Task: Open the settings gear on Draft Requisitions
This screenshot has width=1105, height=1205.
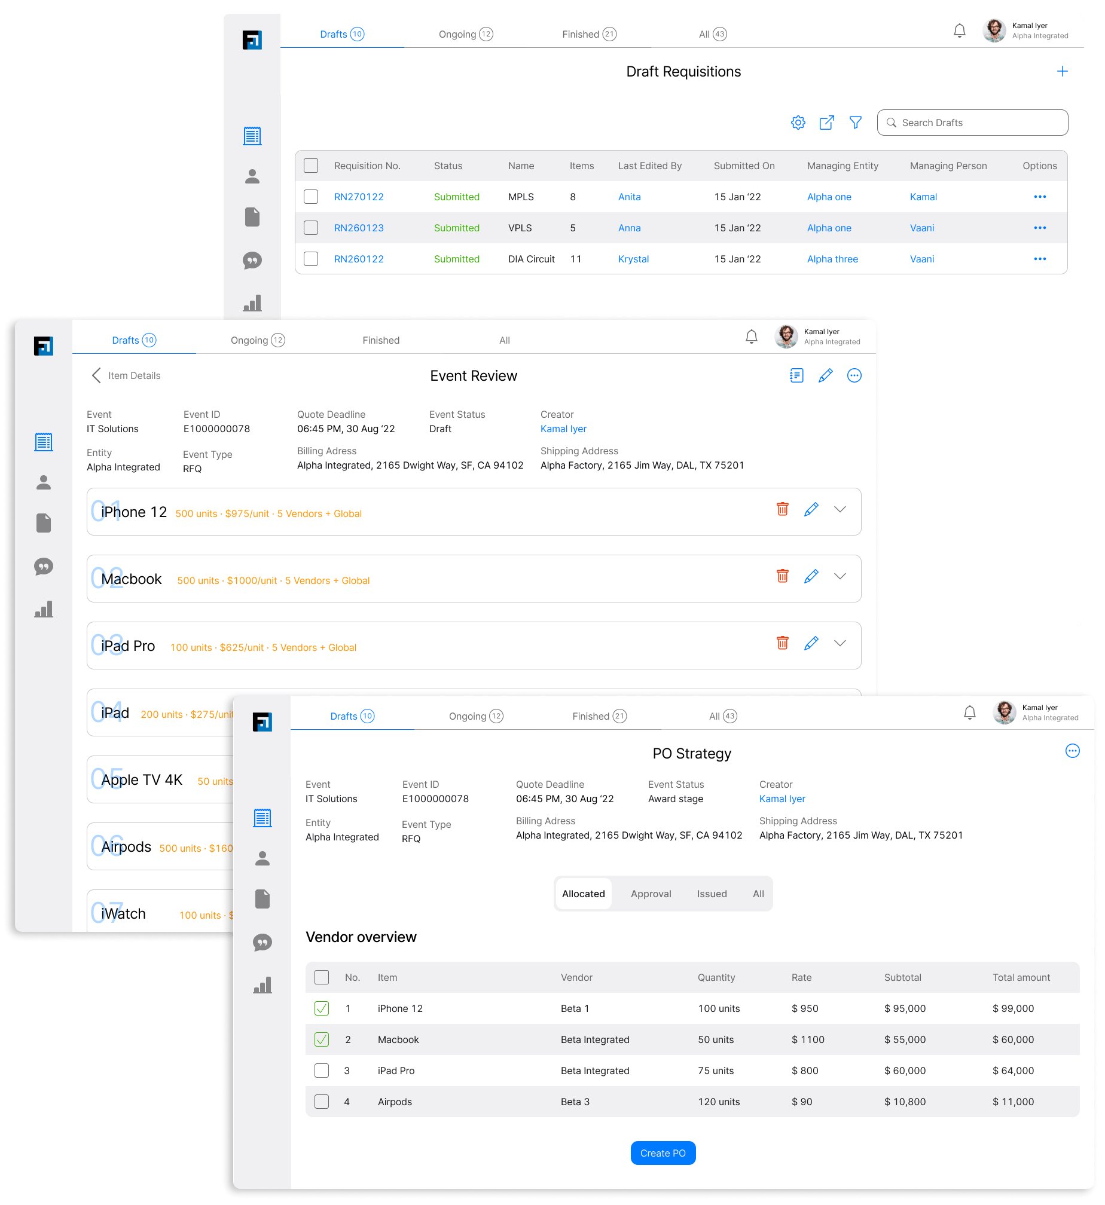Action: click(x=798, y=122)
